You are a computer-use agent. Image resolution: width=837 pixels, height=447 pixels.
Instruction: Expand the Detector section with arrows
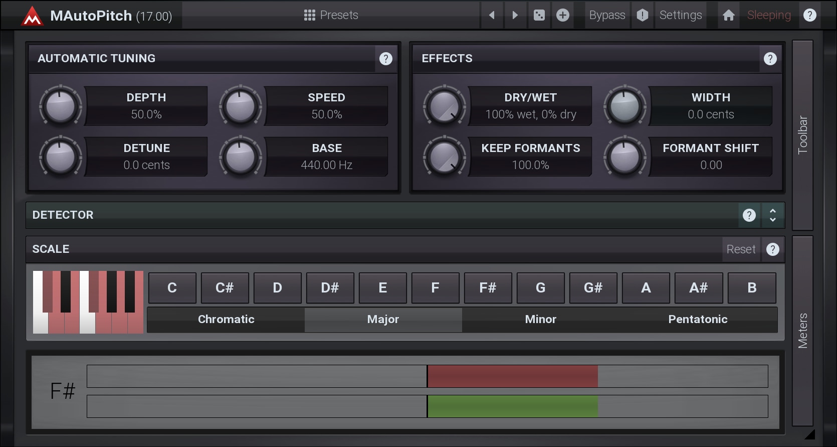coord(772,215)
